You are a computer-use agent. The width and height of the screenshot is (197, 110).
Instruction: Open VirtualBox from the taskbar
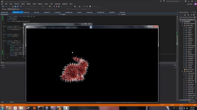point(47,108)
